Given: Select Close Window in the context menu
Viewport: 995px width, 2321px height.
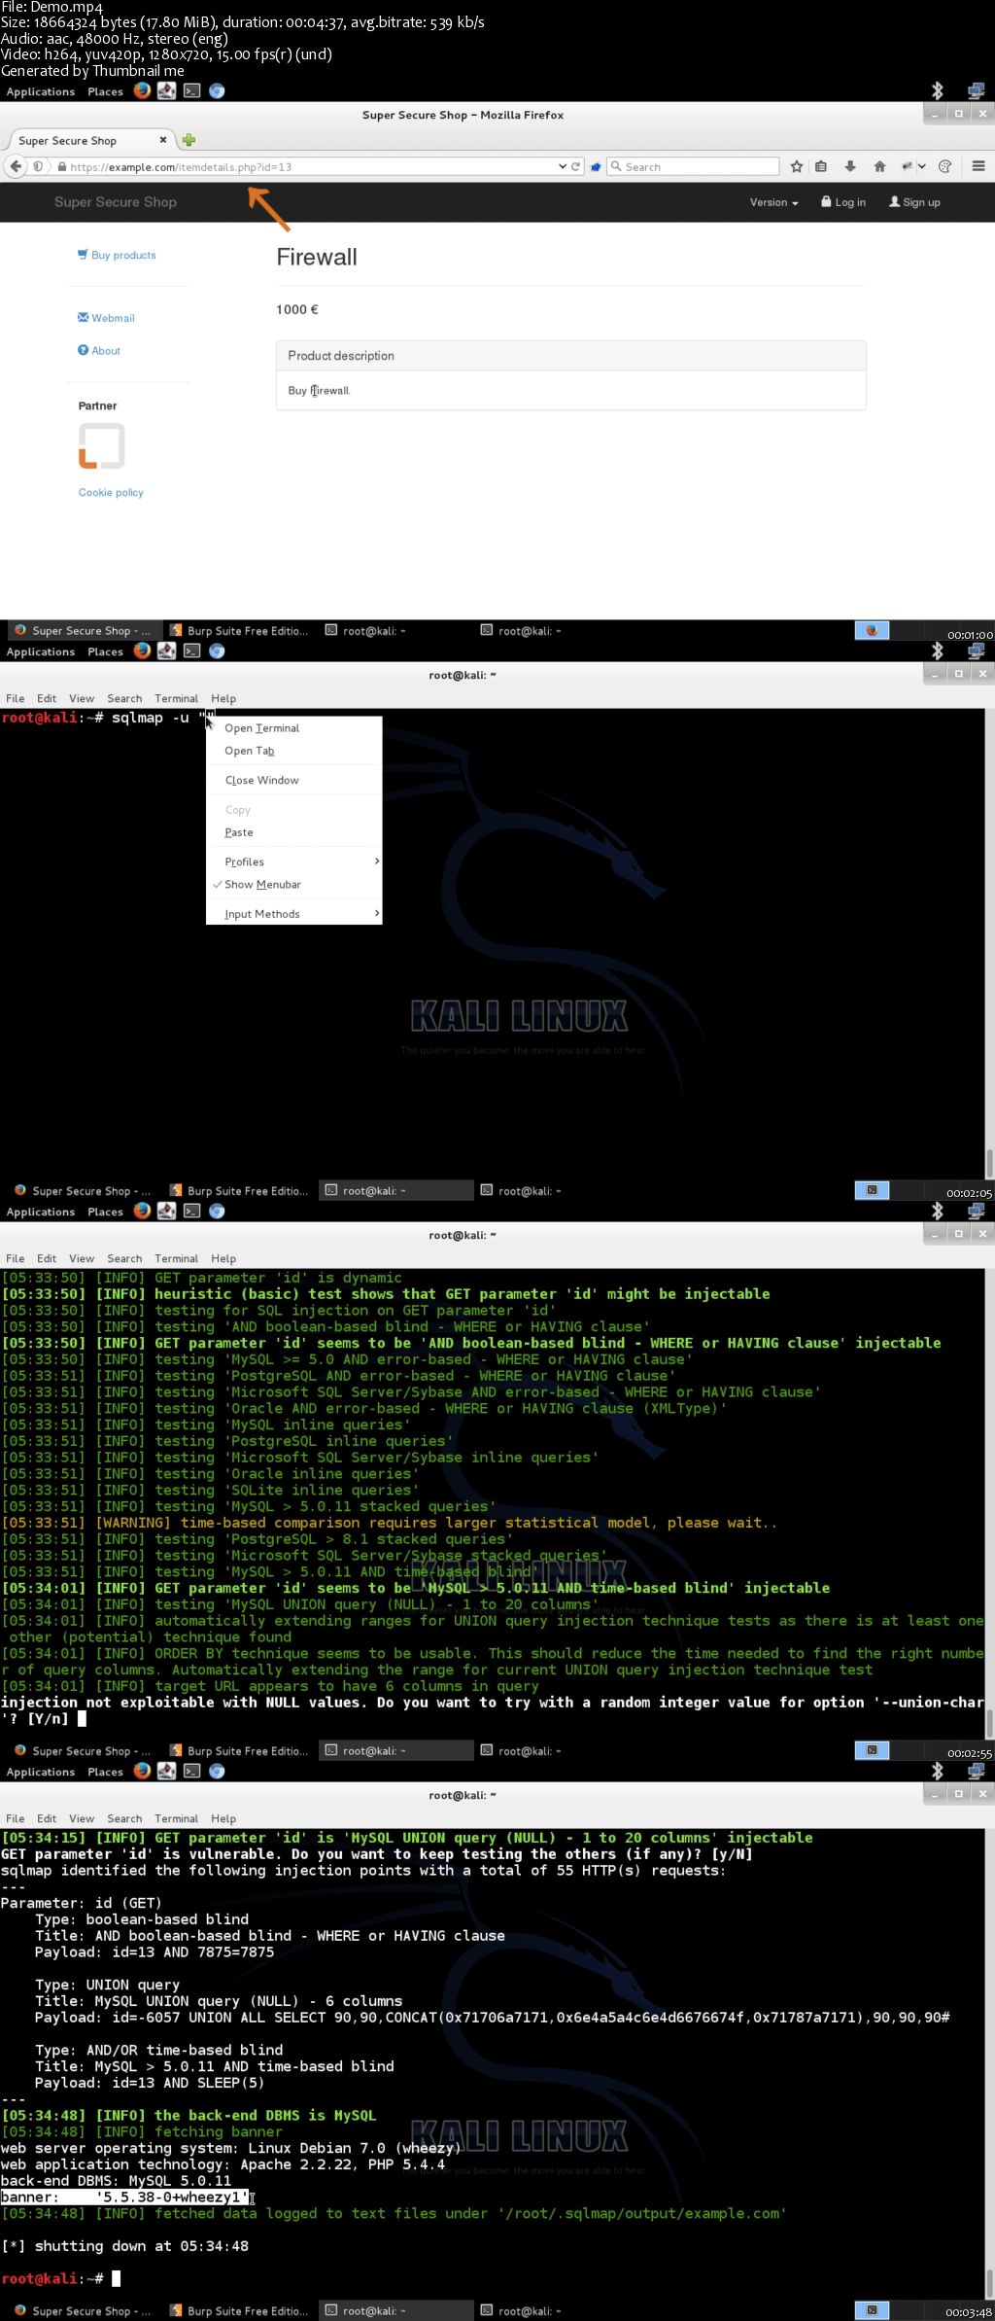Looking at the screenshot, I should tap(293, 780).
